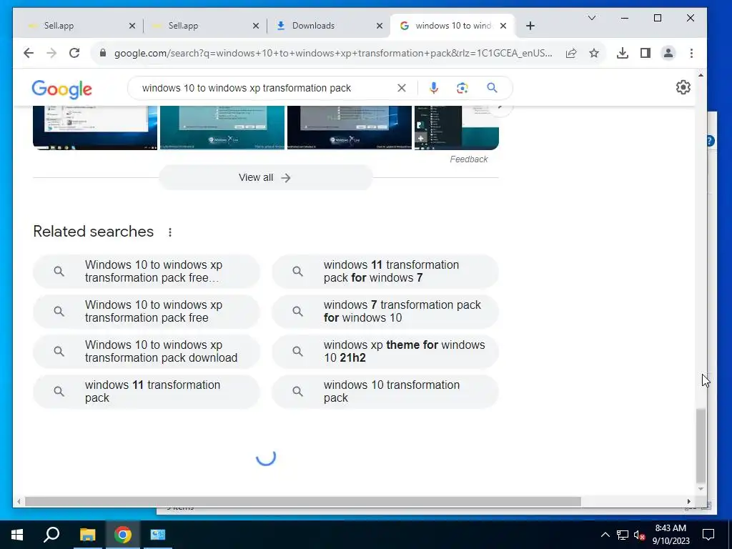The height and width of the screenshot is (549, 732).
Task: Open the Chrome profile avatar
Action: [668, 53]
